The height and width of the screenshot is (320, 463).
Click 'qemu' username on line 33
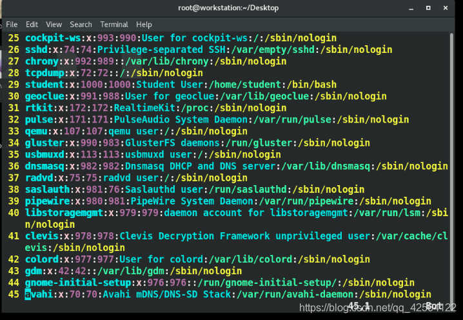pyautogui.click(x=36, y=131)
